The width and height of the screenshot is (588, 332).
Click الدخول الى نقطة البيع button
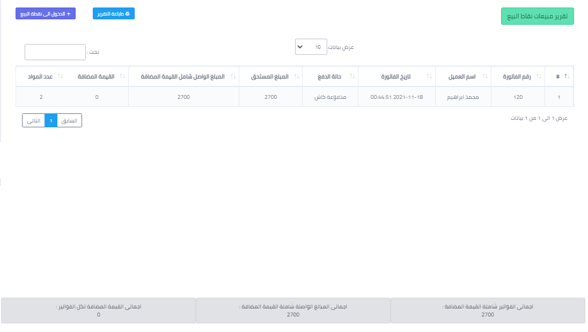(x=46, y=13)
